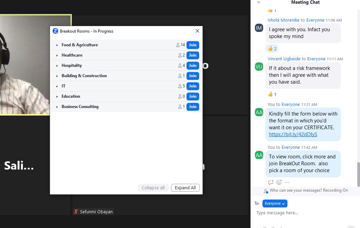Click thumbs-up reaction showing 2
This screenshot has height=228, width=360.
(x=272, y=49)
